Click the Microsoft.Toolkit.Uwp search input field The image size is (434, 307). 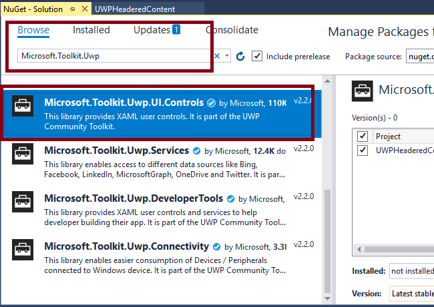[114, 57]
